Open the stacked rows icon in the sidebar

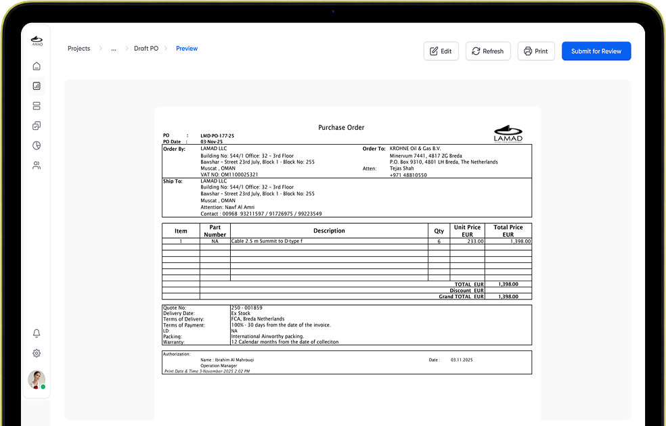pyautogui.click(x=37, y=105)
